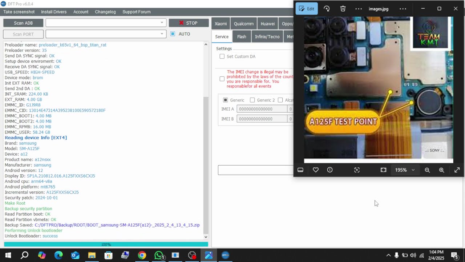Enable the Set Custom DA checkbox
Viewport: 465px width, 262px height.
pyautogui.click(x=222, y=56)
